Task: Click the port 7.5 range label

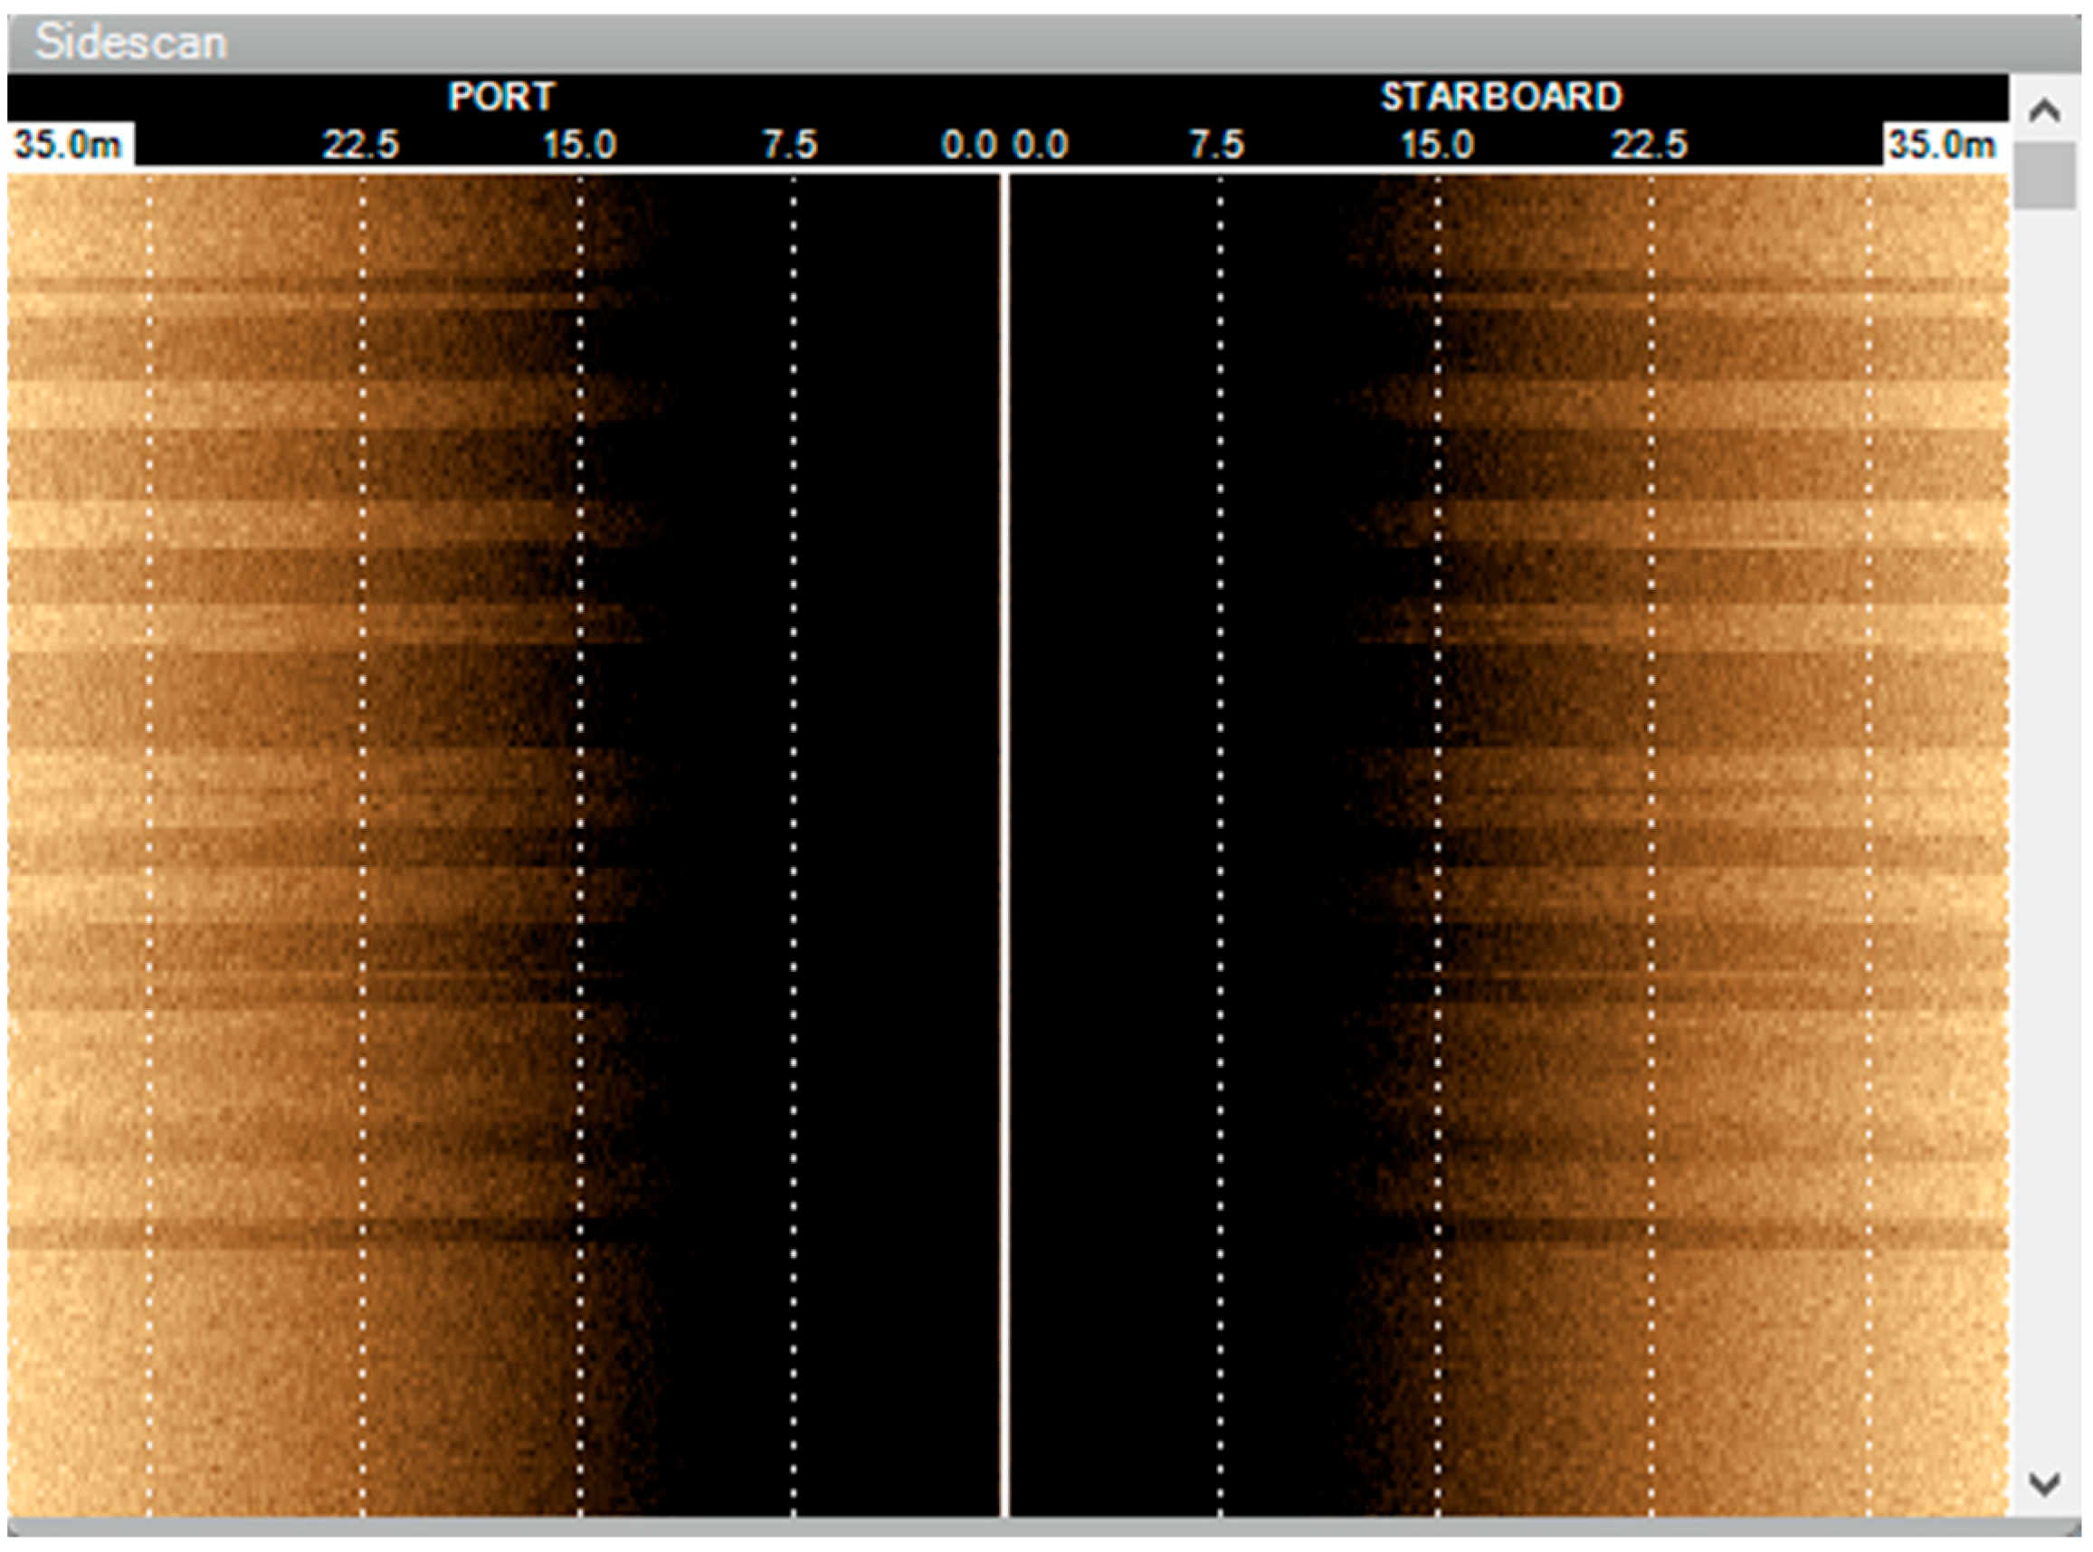Action: [790, 145]
